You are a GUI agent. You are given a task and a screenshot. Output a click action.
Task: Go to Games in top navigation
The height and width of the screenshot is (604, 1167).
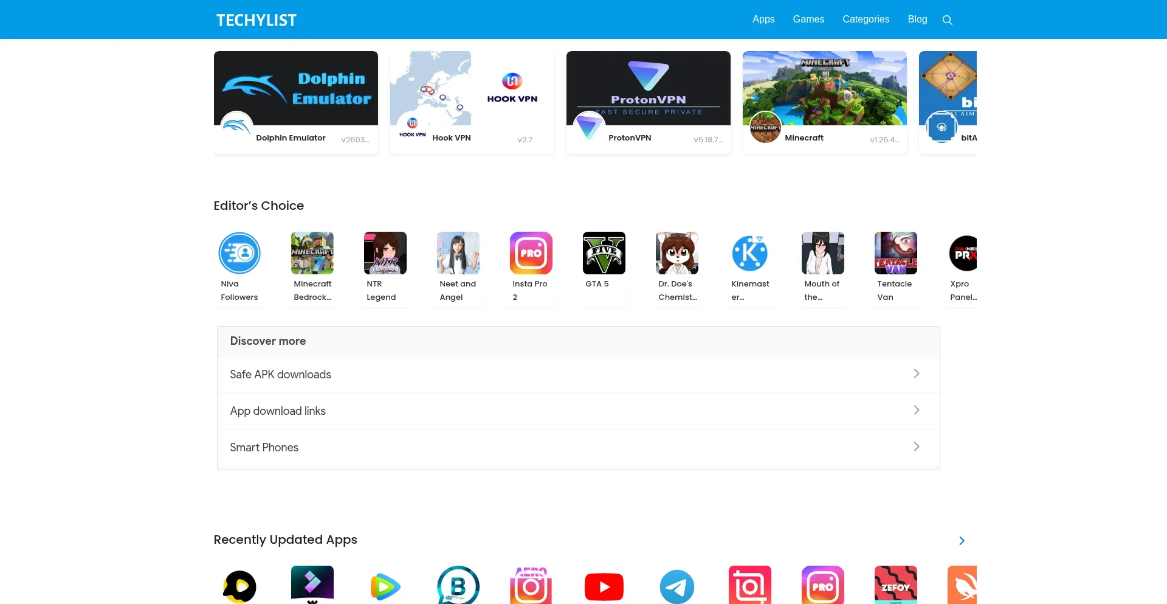(x=808, y=19)
